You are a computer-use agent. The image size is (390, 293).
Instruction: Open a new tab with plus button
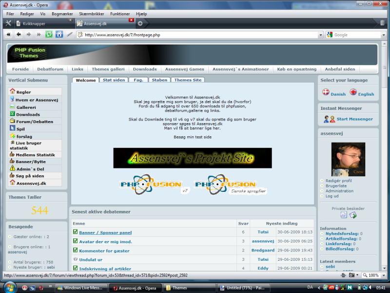pos(140,23)
